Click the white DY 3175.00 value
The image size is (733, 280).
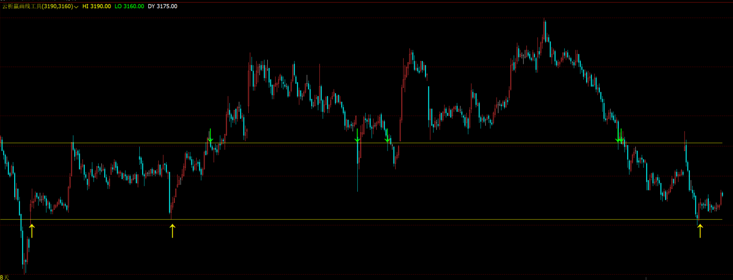(x=163, y=7)
